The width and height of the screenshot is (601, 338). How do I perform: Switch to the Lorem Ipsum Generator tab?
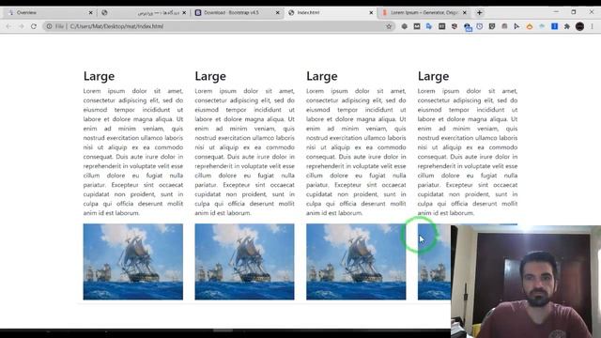tap(424, 12)
